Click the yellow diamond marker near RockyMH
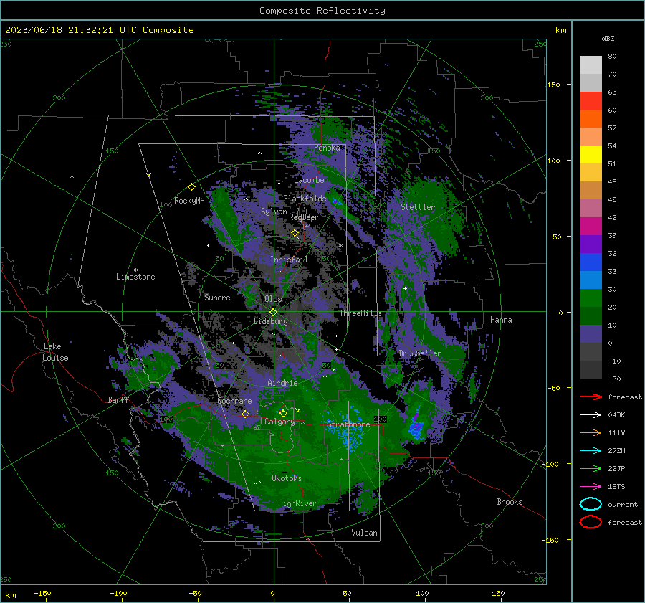This screenshot has width=645, height=603. coord(191,187)
